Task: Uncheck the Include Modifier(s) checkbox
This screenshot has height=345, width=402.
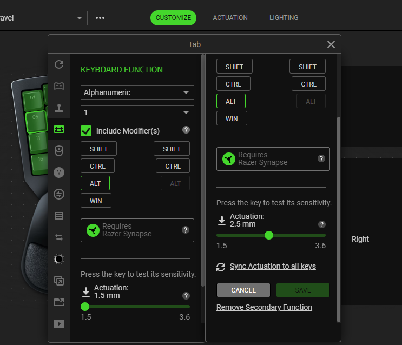Action: (x=86, y=131)
